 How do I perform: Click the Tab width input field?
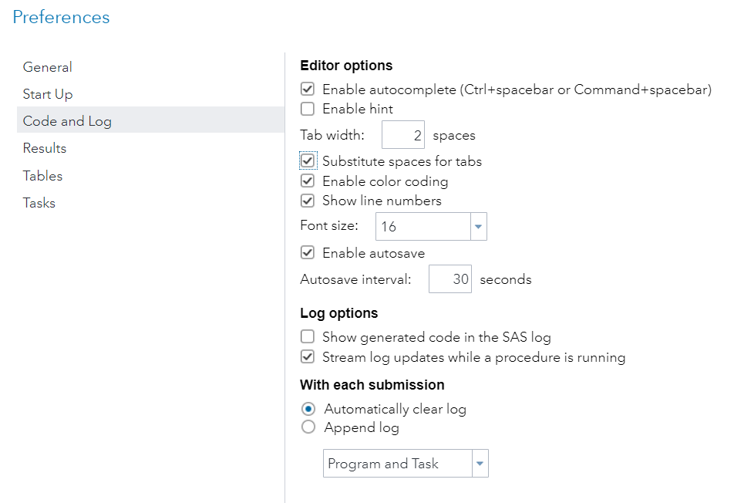(403, 136)
